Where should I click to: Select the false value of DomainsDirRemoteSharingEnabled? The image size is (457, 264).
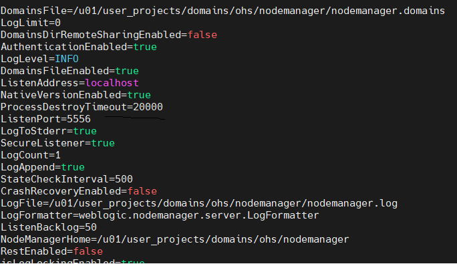click(202, 35)
